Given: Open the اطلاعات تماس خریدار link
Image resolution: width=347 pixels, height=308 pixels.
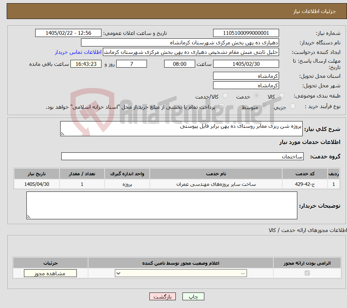Looking at the screenshot, I should (78, 52).
